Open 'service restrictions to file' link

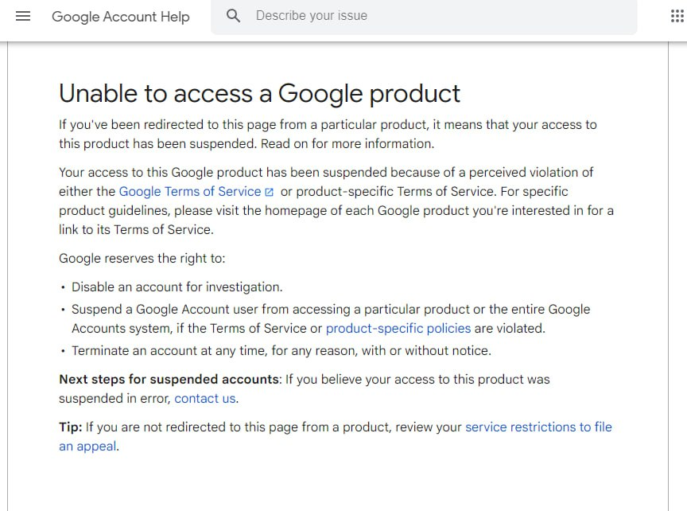pos(538,427)
